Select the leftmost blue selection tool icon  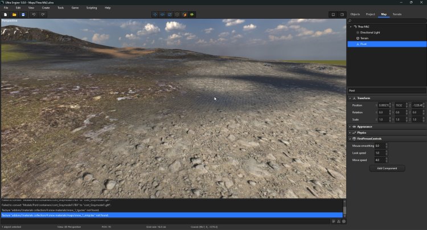(x=155, y=14)
